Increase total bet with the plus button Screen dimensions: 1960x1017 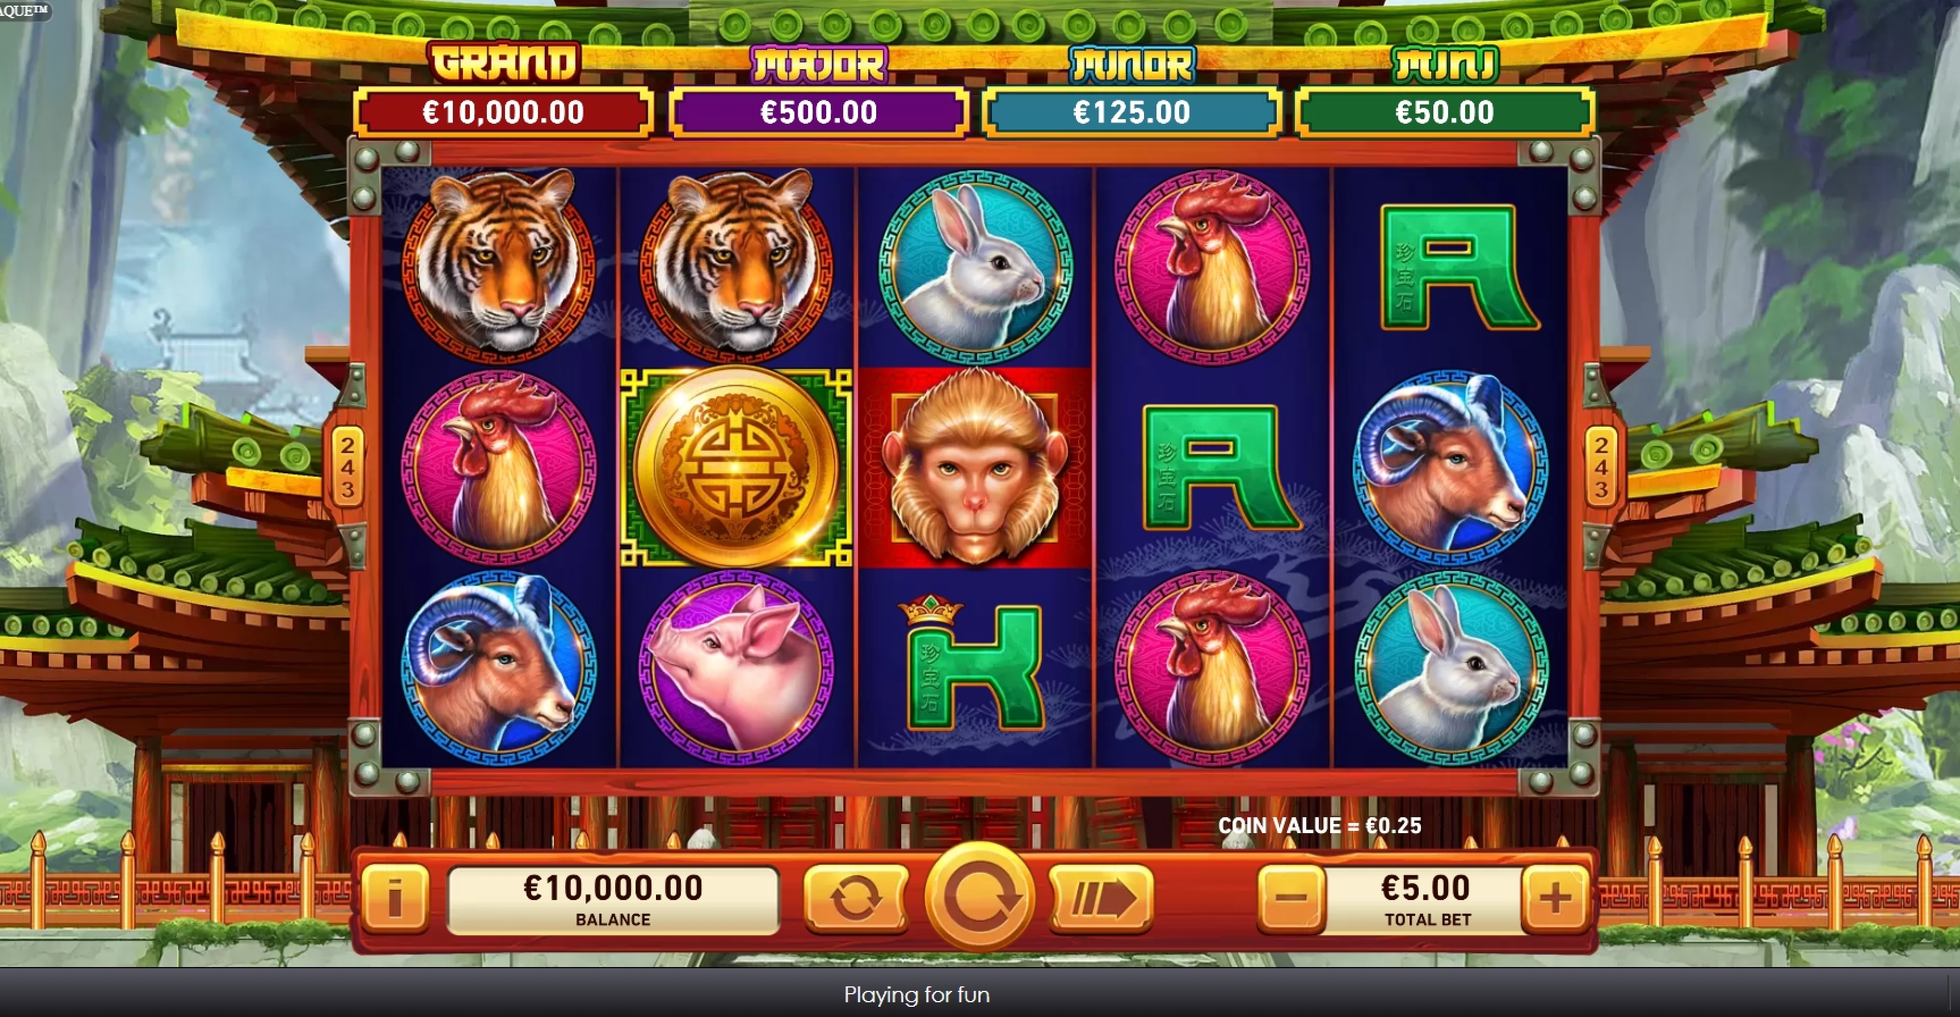point(1554,898)
